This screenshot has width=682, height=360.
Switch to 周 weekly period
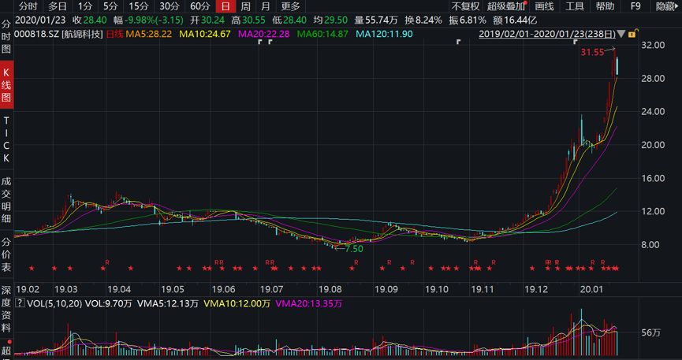pos(246,6)
